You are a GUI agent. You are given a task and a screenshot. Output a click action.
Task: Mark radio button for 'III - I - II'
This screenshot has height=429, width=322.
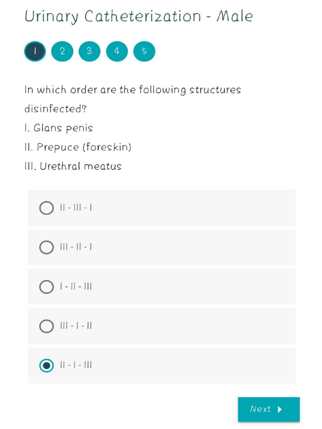pos(47,326)
